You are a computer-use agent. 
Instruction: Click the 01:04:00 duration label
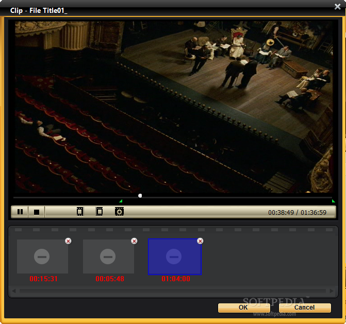point(176,279)
